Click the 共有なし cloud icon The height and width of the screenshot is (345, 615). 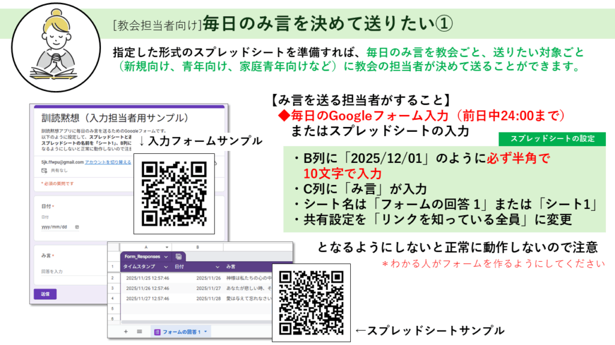pos(44,171)
